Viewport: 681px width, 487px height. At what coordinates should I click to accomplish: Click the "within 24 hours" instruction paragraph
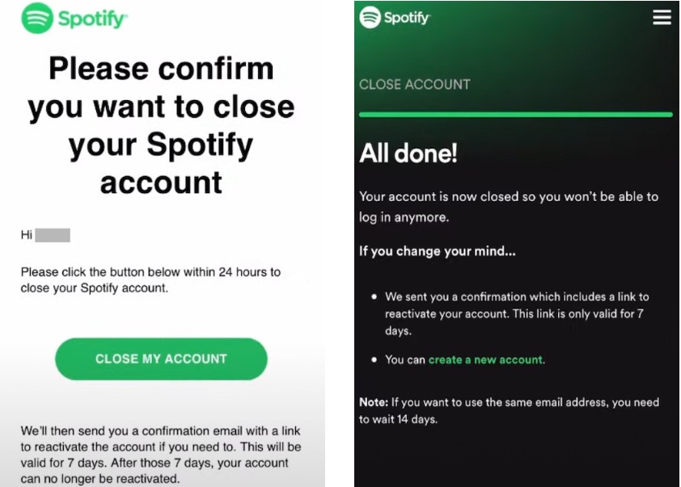point(150,279)
